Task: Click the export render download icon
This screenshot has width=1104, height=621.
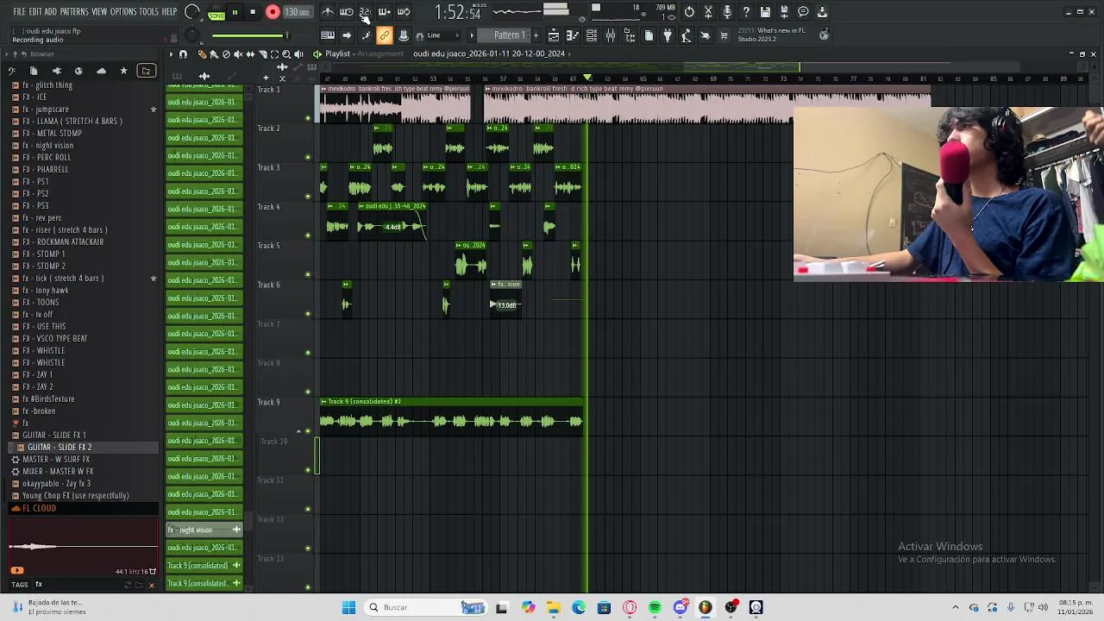Action: click(x=822, y=12)
